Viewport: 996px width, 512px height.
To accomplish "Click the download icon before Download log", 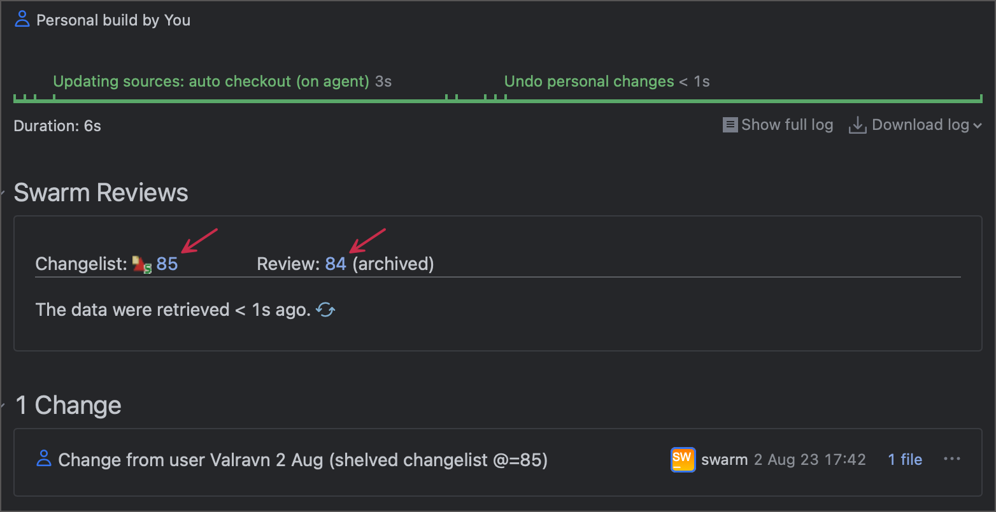I will (x=857, y=125).
